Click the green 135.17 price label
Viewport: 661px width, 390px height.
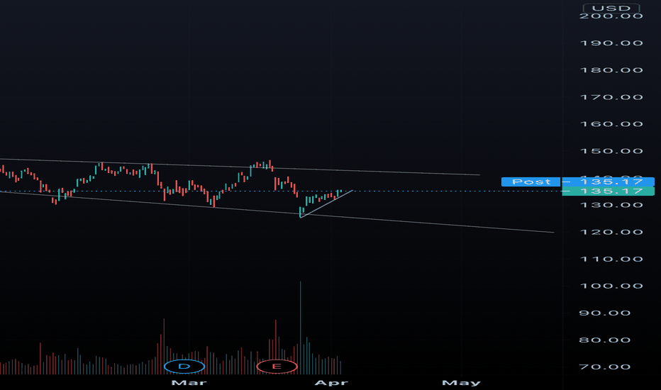click(609, 191)
